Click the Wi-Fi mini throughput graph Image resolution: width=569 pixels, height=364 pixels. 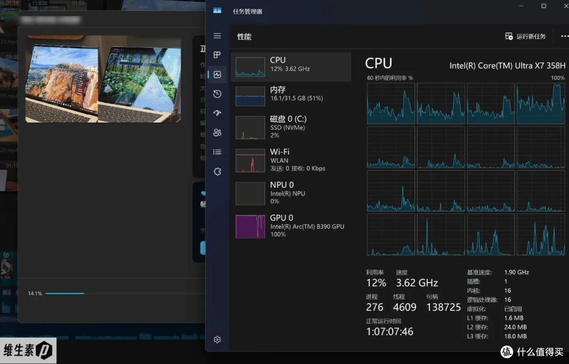pos(250,160)
